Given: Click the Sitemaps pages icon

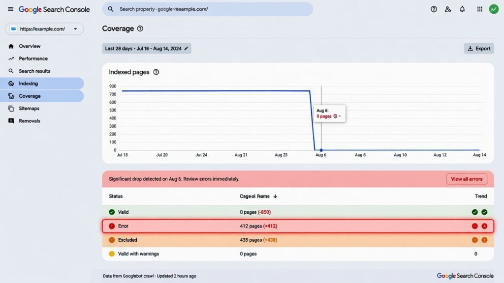Looking at the screenshot, I should (x=11, y=109).
